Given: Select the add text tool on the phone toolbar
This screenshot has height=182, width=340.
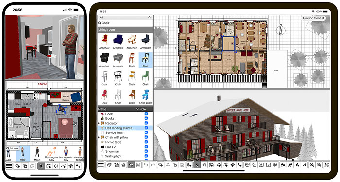Looking at the screenshot, I should (78, 166).
